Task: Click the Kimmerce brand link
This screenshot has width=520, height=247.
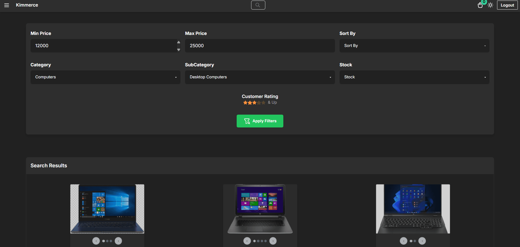Action: coord(27,5)
